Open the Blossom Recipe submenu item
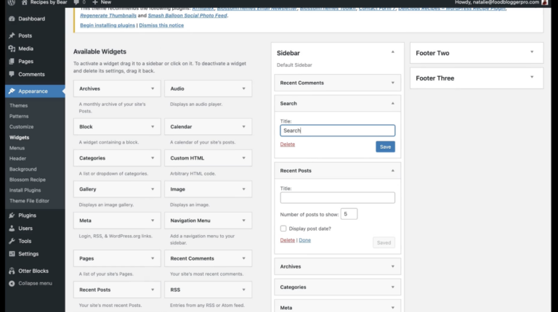Image resolution: width=558 pixels, height=312 pixels. click(28, 179)
